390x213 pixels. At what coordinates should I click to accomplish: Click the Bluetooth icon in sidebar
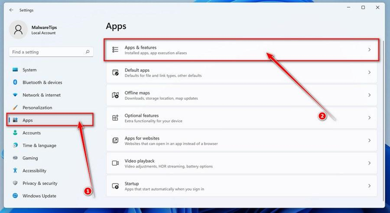coord(15,82)
